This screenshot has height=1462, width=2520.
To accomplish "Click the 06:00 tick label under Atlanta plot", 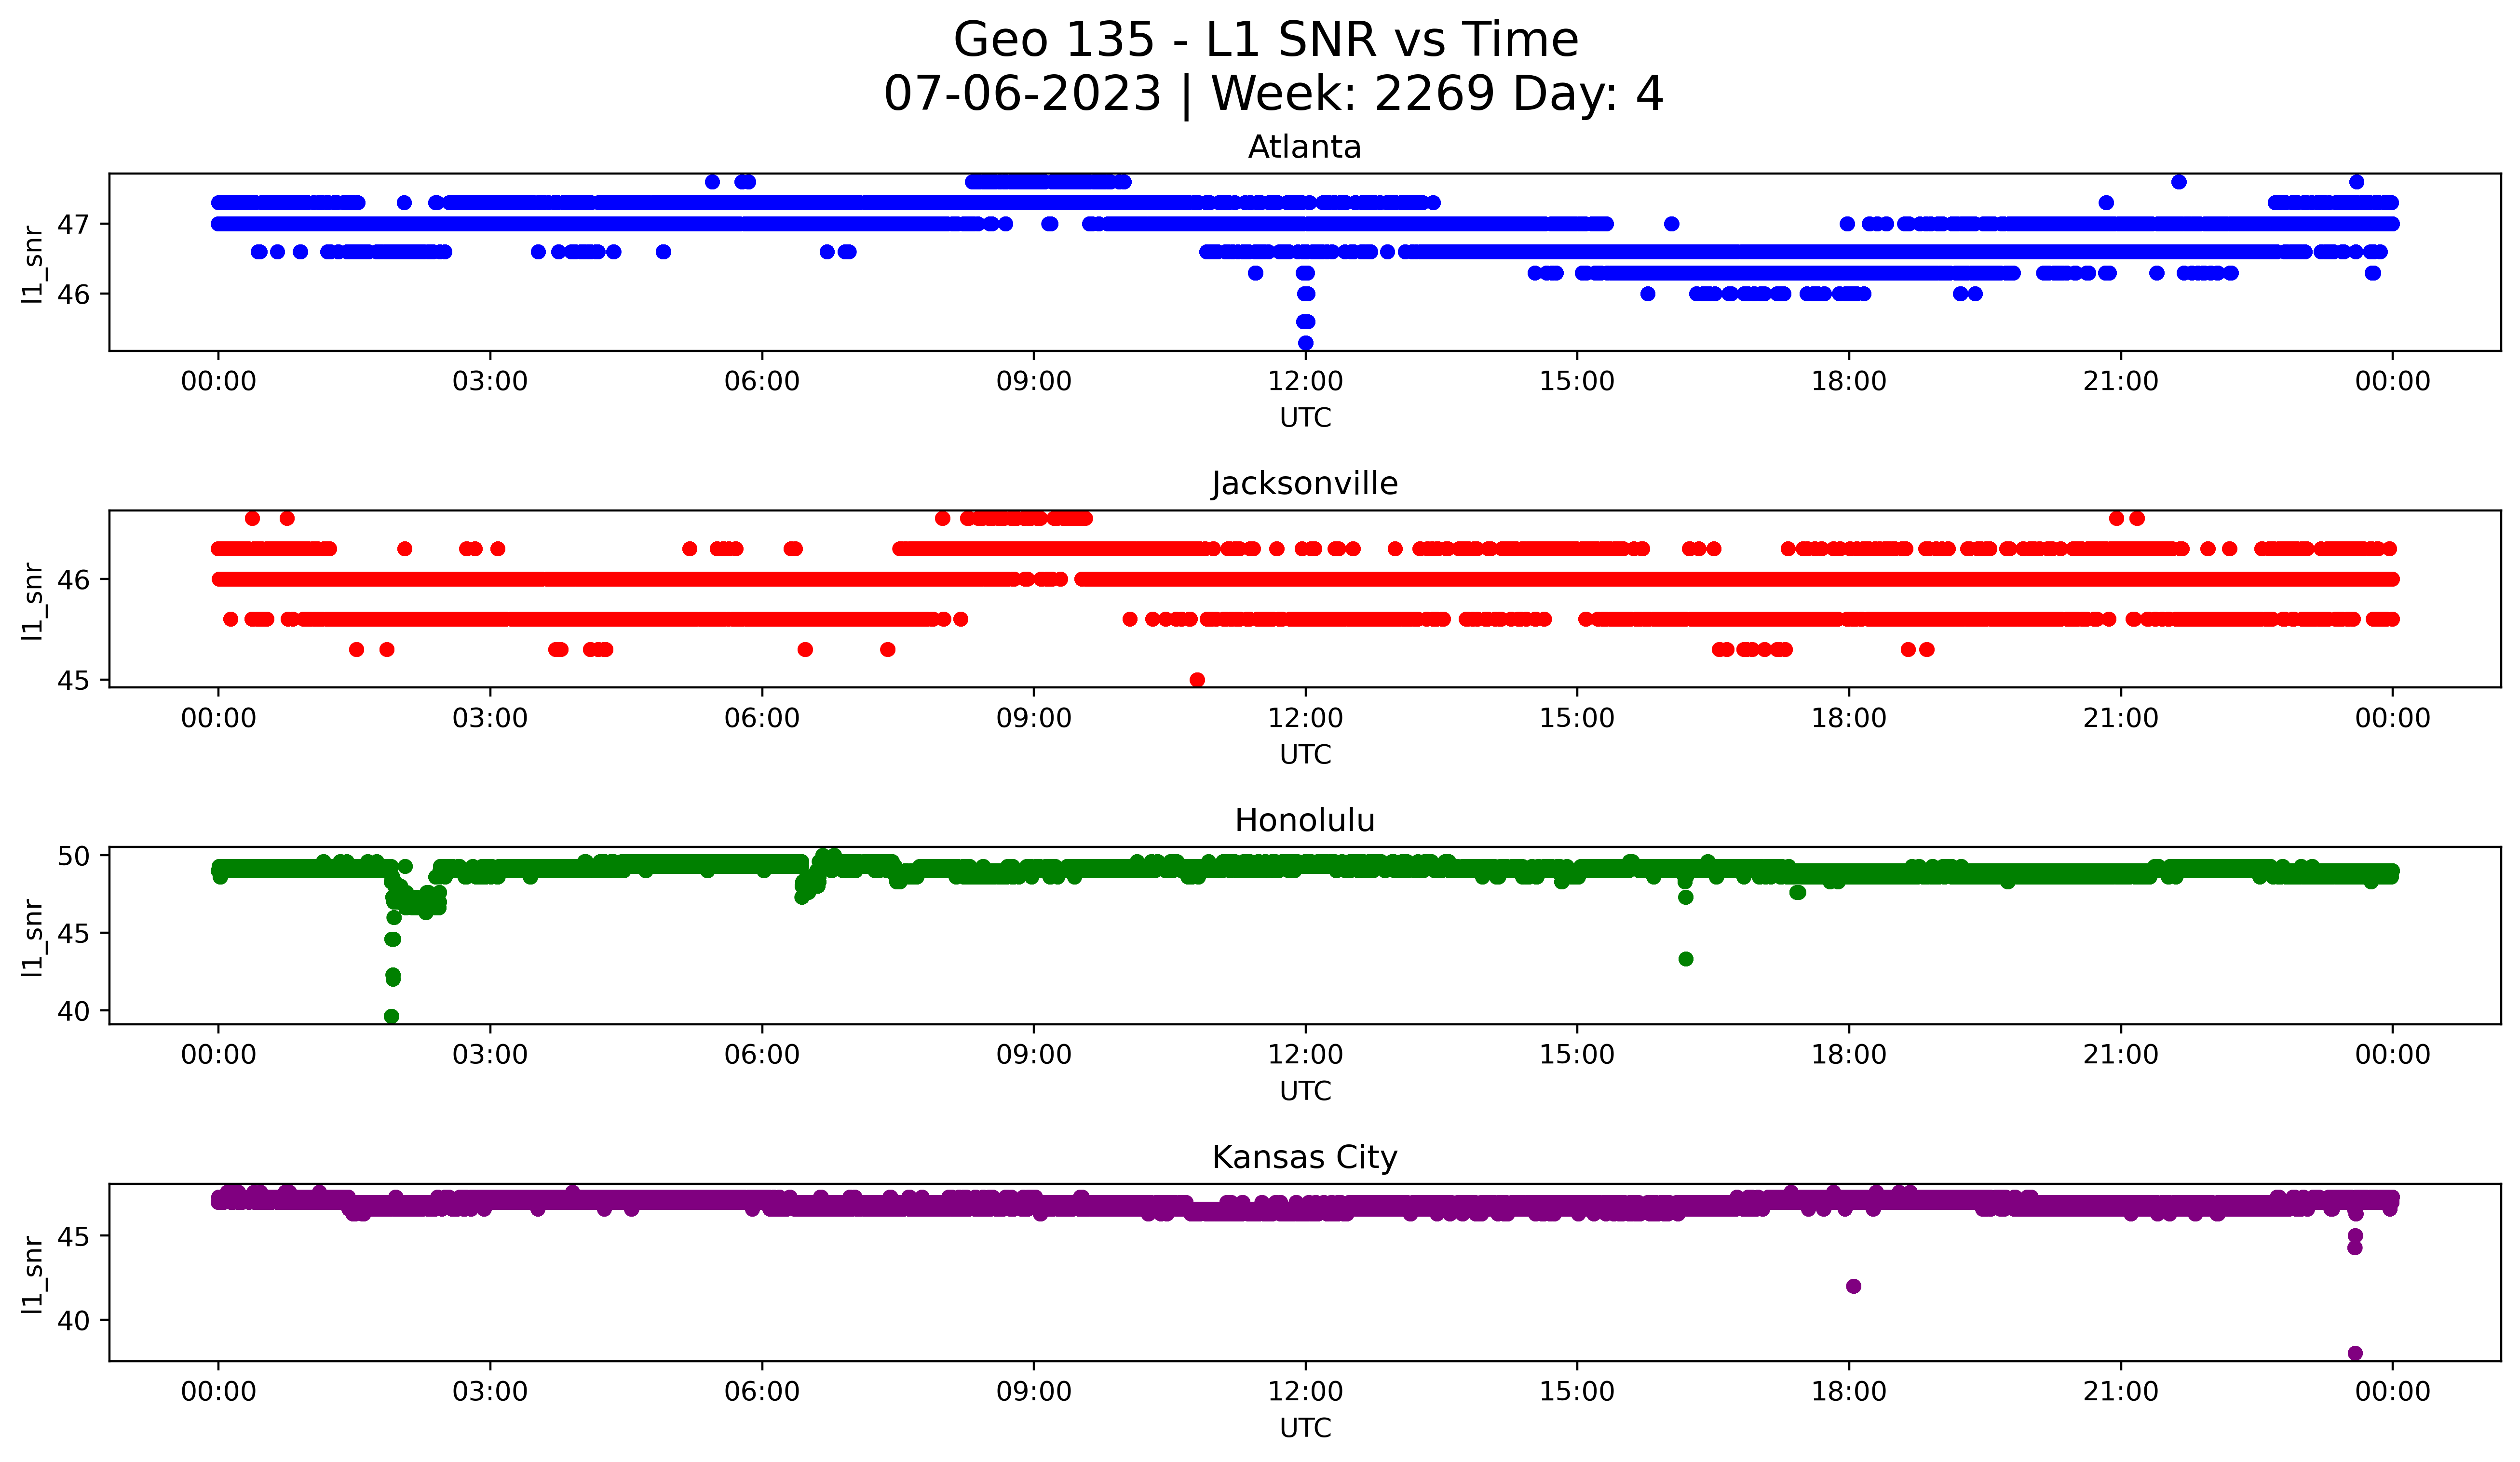I will (x=761, y=382).
